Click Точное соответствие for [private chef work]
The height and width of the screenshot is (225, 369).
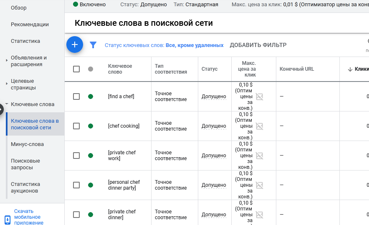[171, 156]
